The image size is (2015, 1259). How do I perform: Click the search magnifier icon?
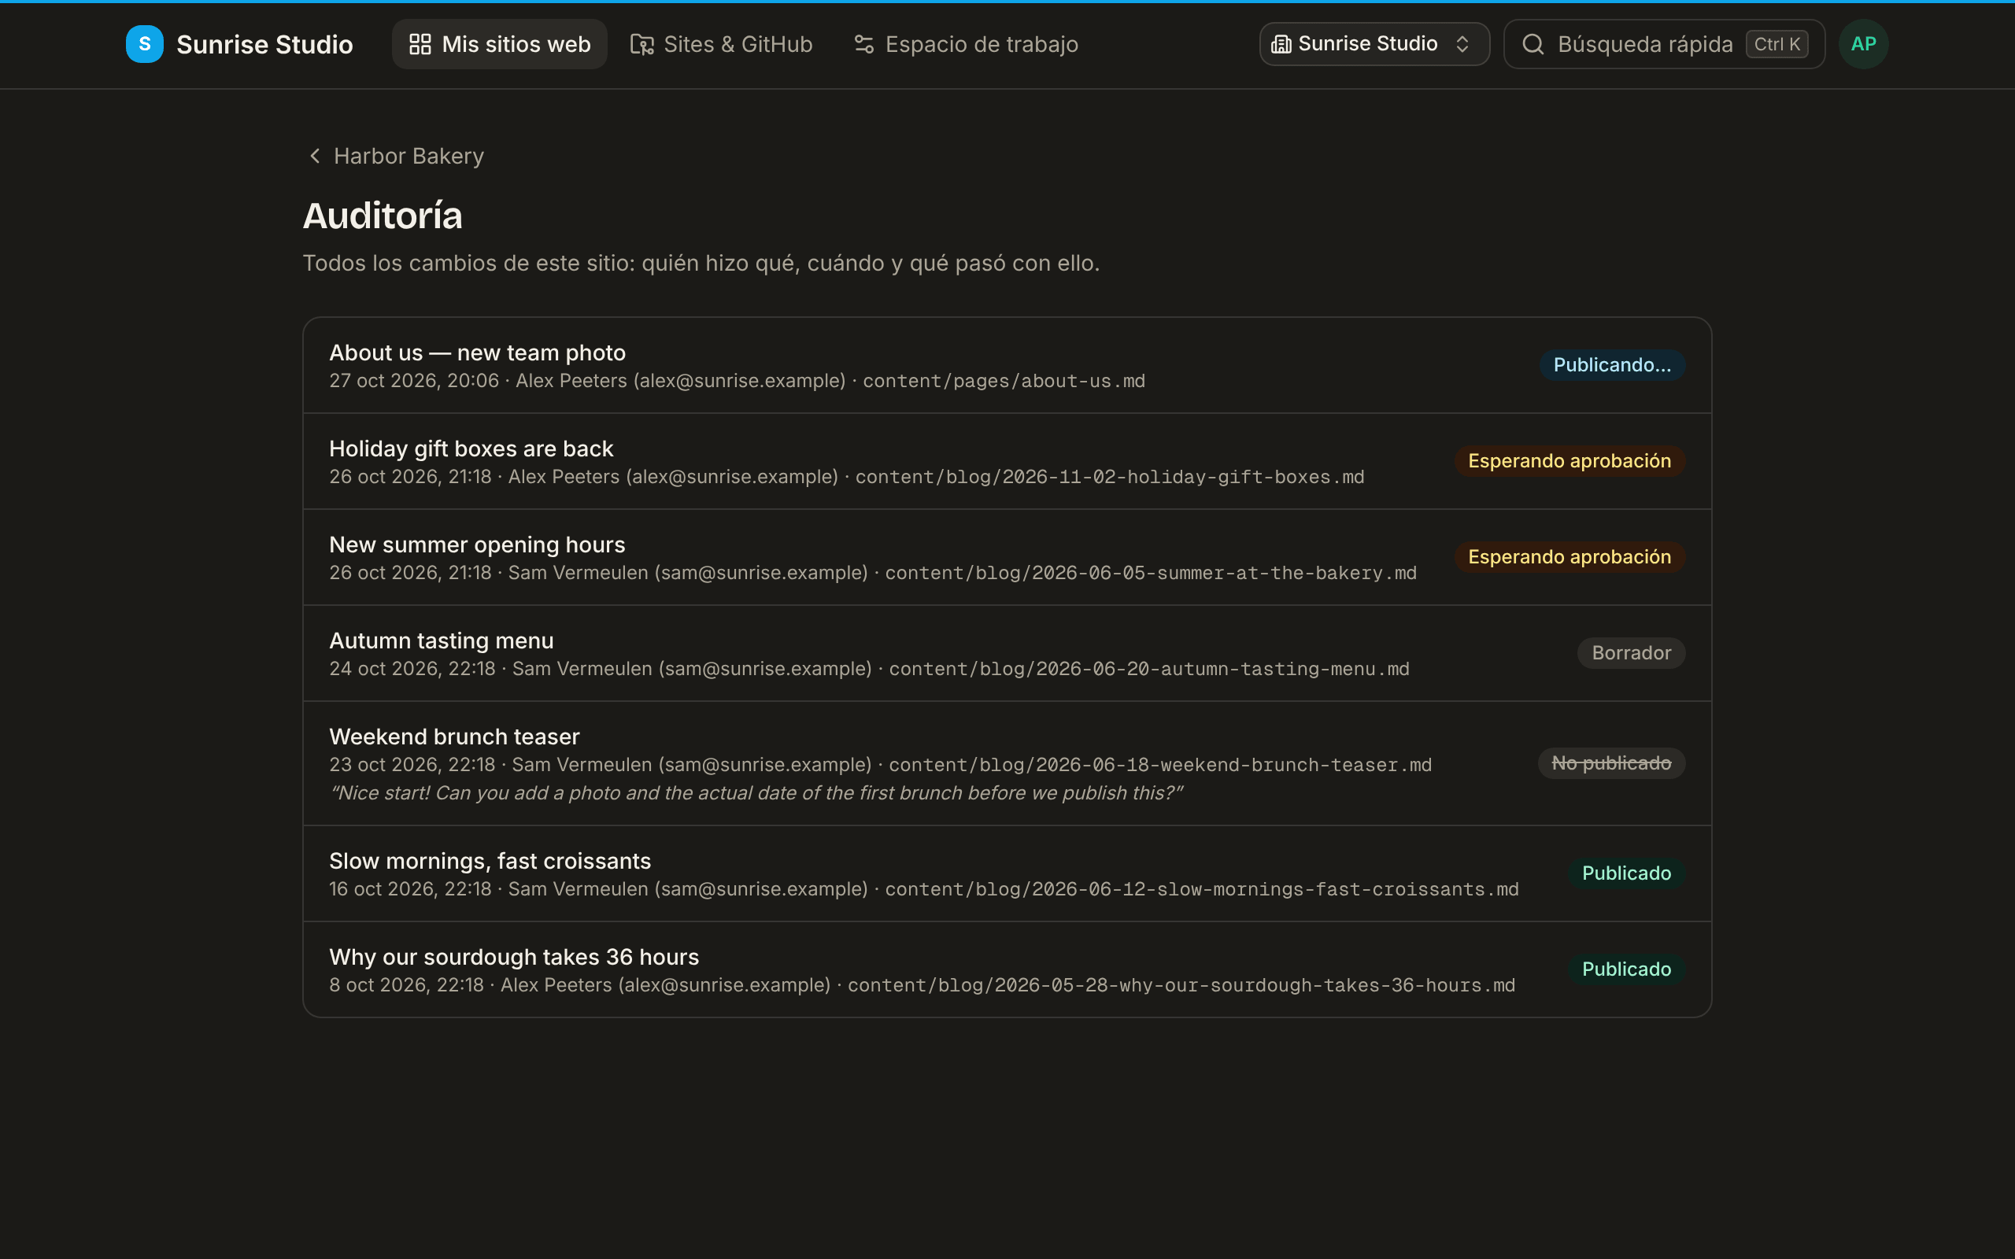point(1533,44)
